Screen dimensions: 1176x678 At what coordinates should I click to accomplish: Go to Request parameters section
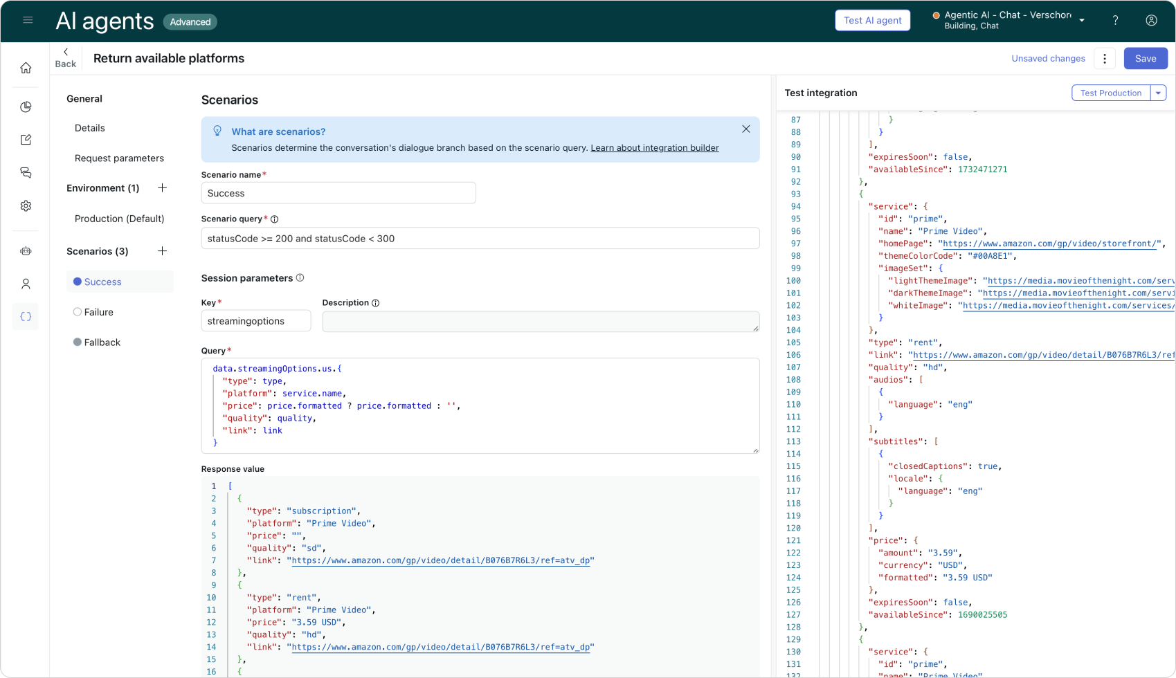coord(119,158)
